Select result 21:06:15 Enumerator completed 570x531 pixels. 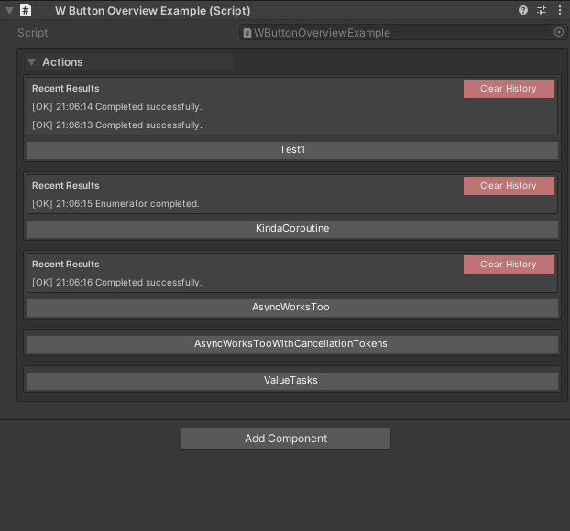(115, 204)
